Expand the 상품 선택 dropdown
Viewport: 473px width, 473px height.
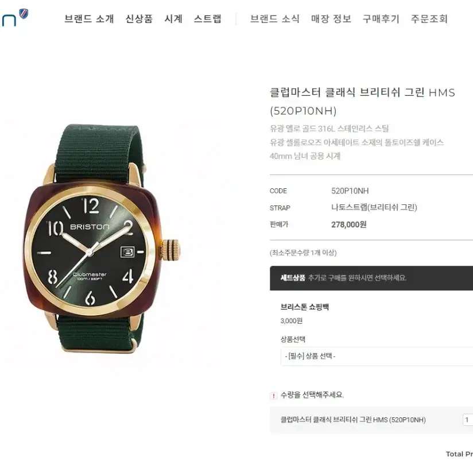[x=377, y=356]
